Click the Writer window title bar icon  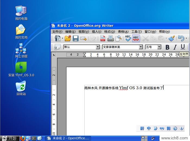tap(53, 26)
